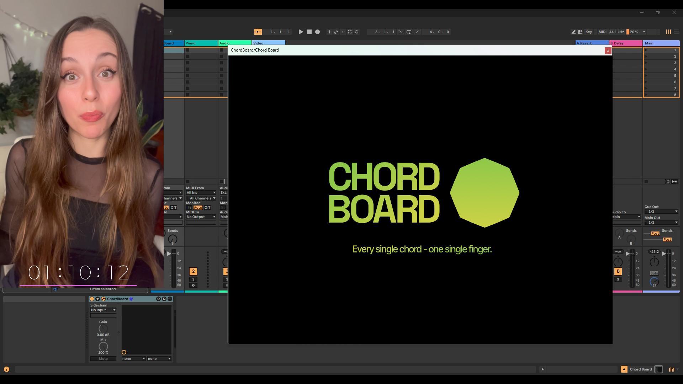Arm the Piano track for recording
Screen dimensions: 683x384
pyautogui.click(x=194, y=286)
